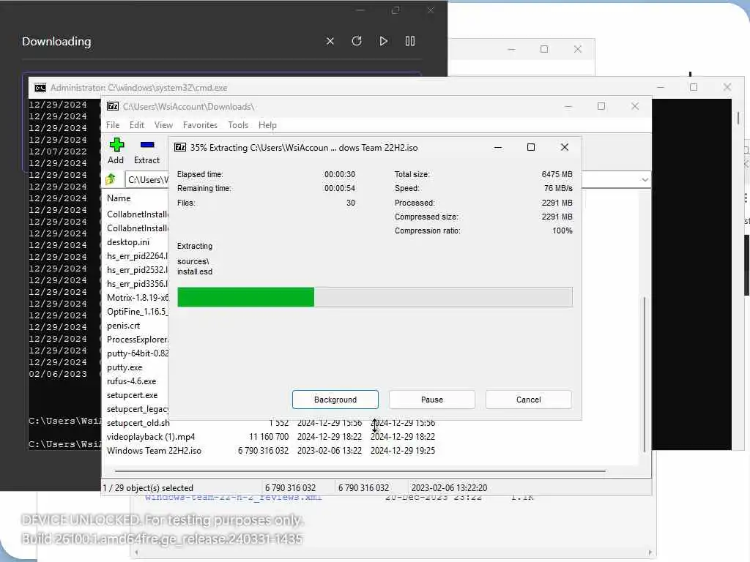Viewport: 750px width, 562px height.
Task: Open the File menu in 7-Zip
Action: pos(113,125)
